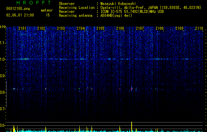Click the 2107 time marker
Image resolution: width=207 pixels, height=132 pixels.
140,28
